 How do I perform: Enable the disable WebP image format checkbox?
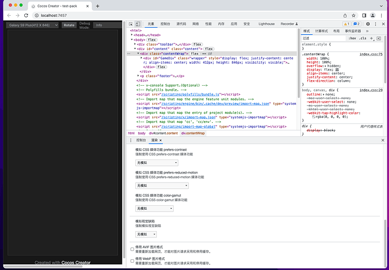pyautogui.click(x=132, y=260)
